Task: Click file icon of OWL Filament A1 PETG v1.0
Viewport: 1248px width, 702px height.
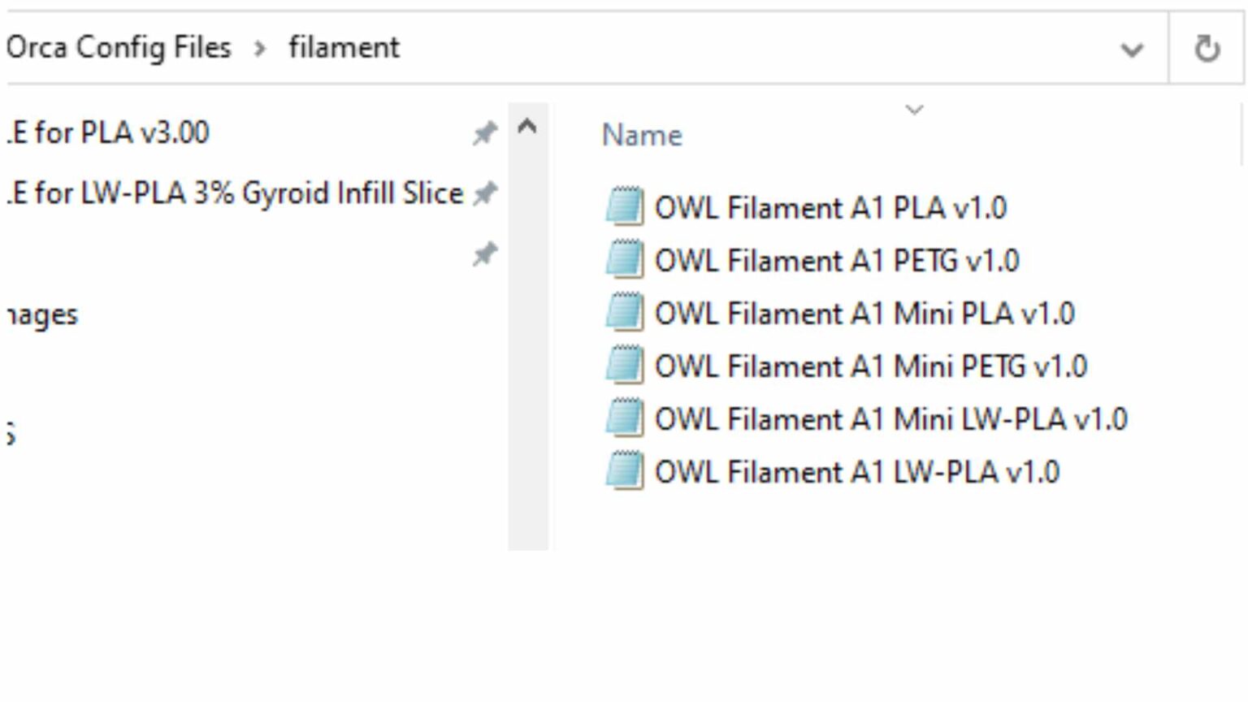Action: 624,260
